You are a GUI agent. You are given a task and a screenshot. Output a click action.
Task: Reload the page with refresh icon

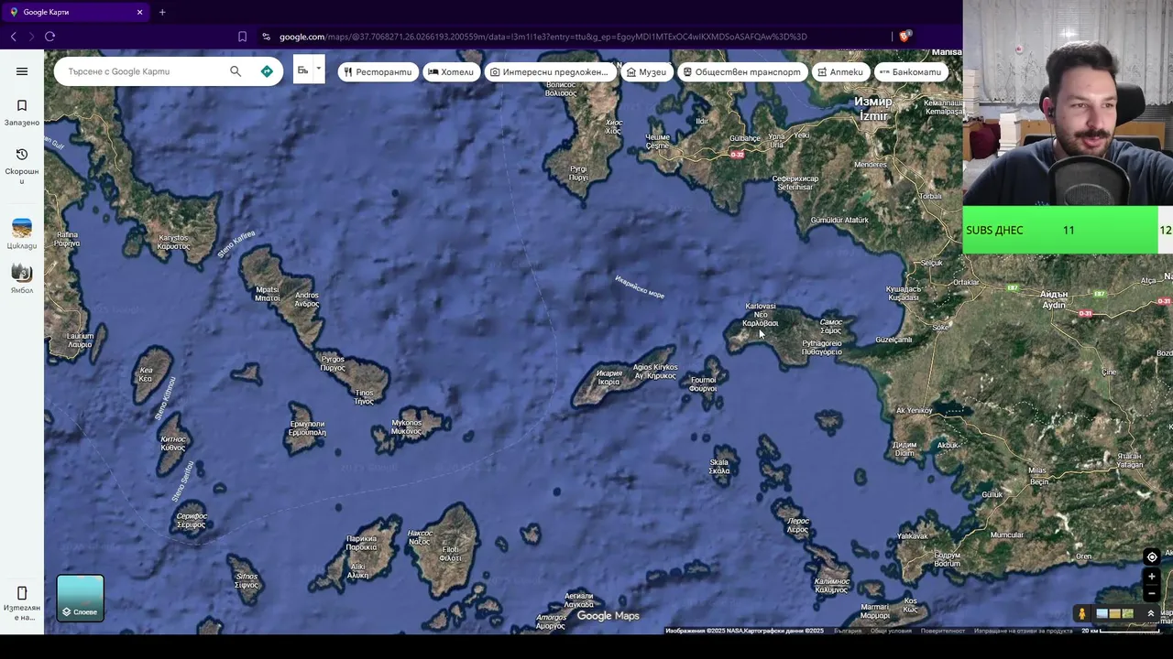click(49, 37)
